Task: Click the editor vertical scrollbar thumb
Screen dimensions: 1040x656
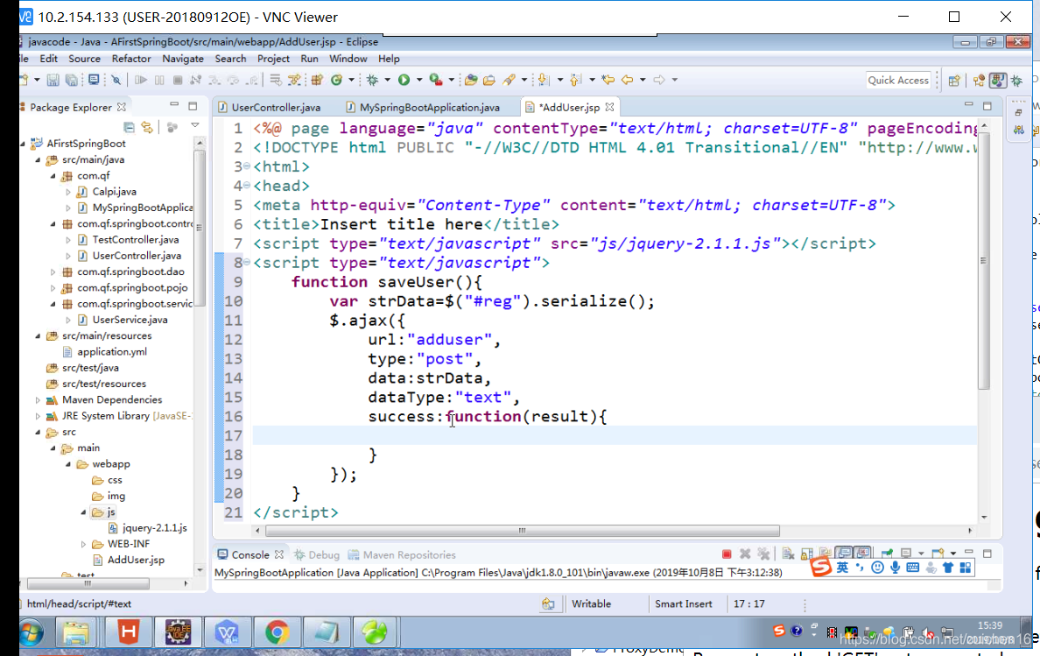Action: point(984,261)
